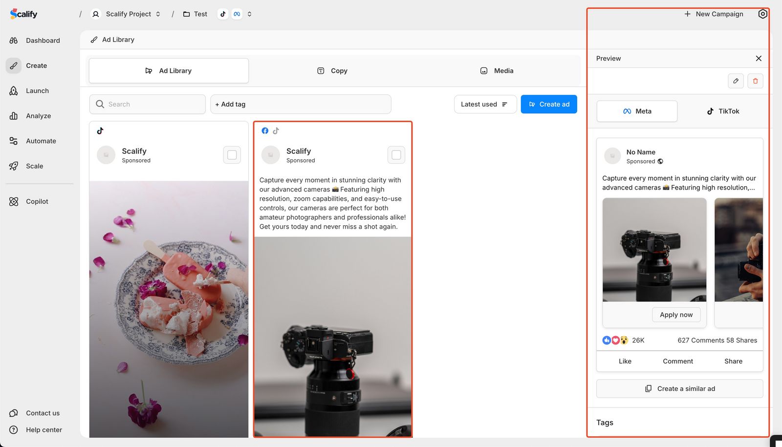The width and height of the screenshot is (782, 447).
Task: Click the pencil edit icon in Preview
Action: pyautogui.click(x=736, y=81)
